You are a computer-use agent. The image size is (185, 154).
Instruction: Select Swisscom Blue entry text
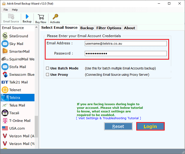click(22, 75)
